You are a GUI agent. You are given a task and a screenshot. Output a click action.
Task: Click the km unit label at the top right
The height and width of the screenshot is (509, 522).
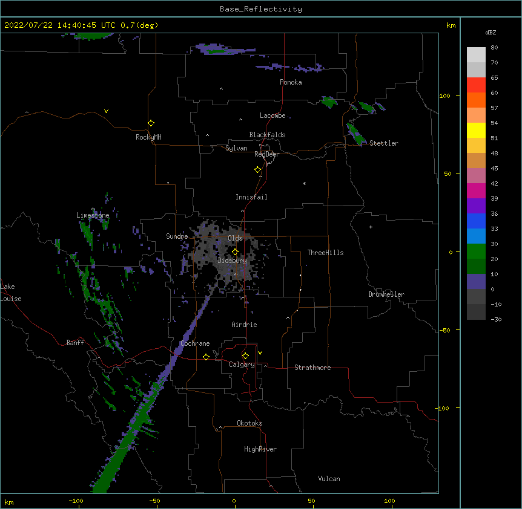click(x=451, y=25)
